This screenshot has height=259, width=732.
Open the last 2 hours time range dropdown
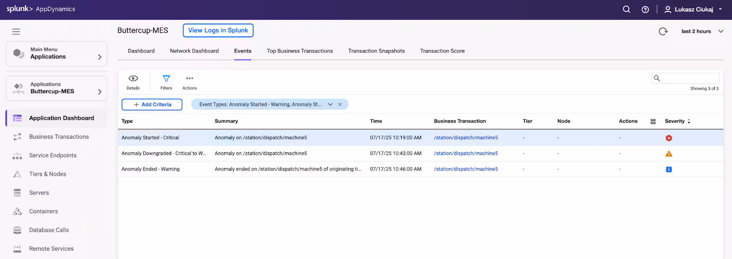[702, 31]
